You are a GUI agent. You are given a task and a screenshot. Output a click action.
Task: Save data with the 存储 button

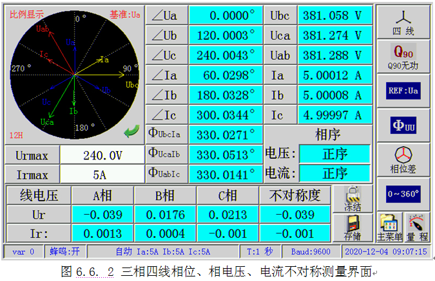click(353, 228)
